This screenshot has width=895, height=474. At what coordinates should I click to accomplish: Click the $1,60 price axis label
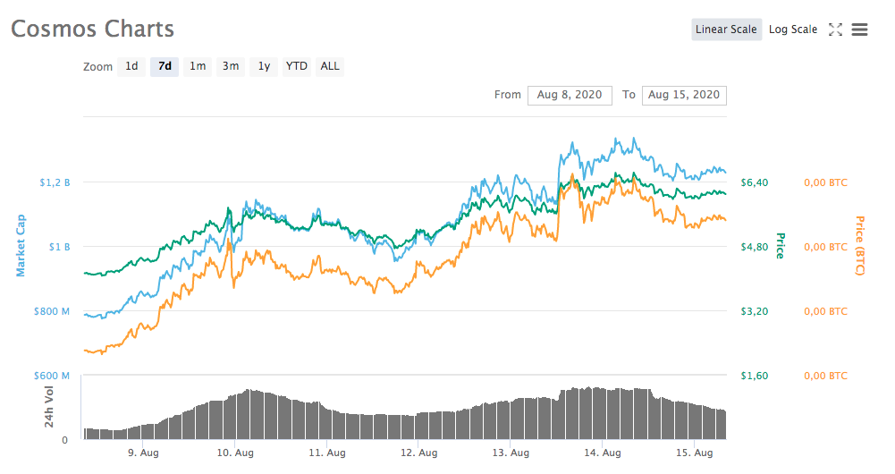click(755, 376)
